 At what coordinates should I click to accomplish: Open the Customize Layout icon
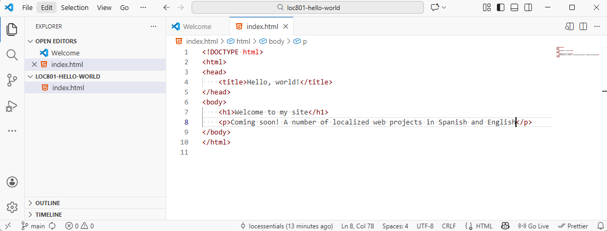pos(487,7)
